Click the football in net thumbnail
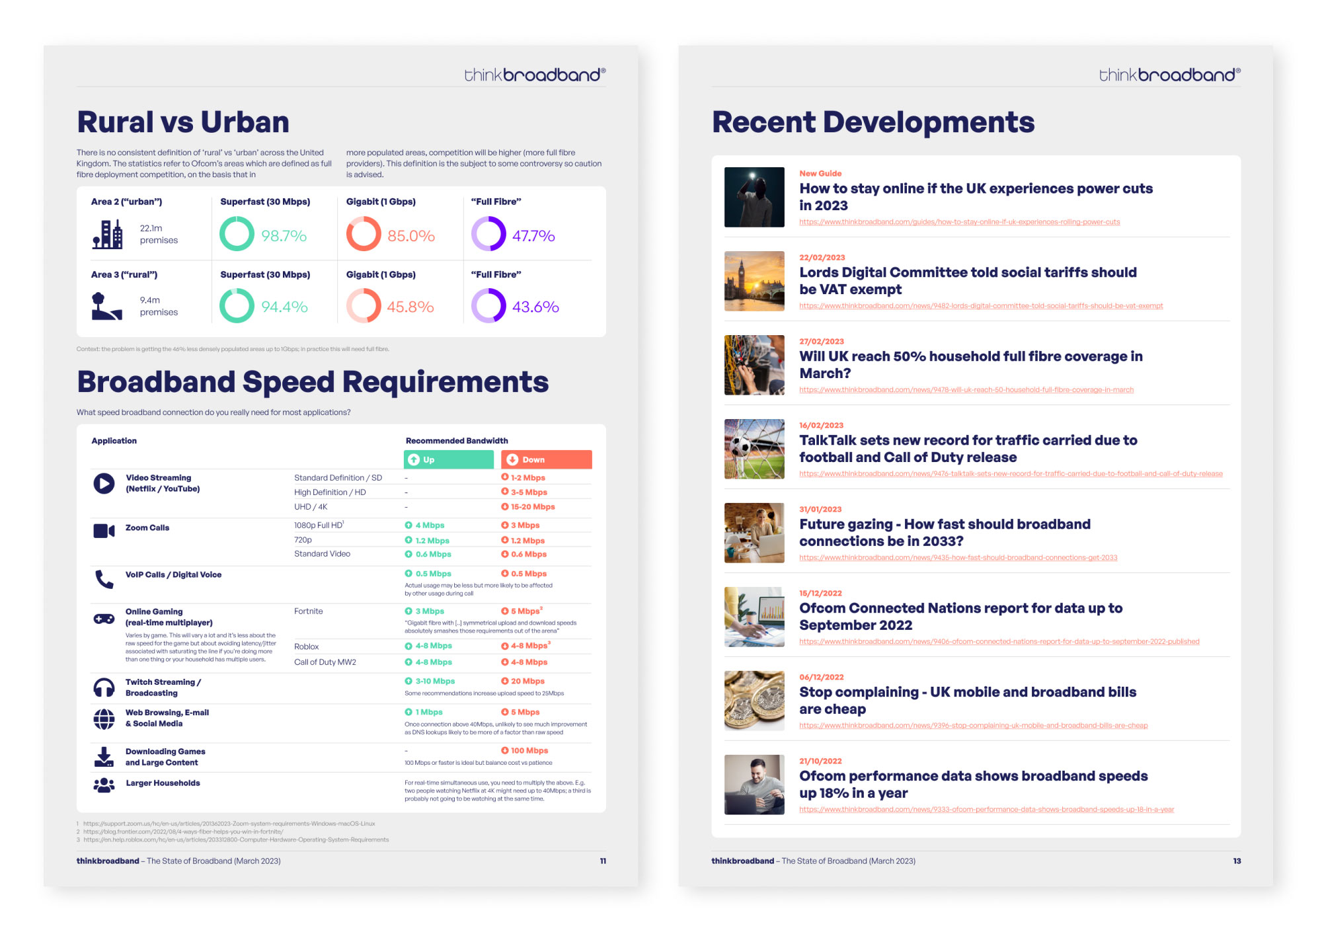 point(754,449)
